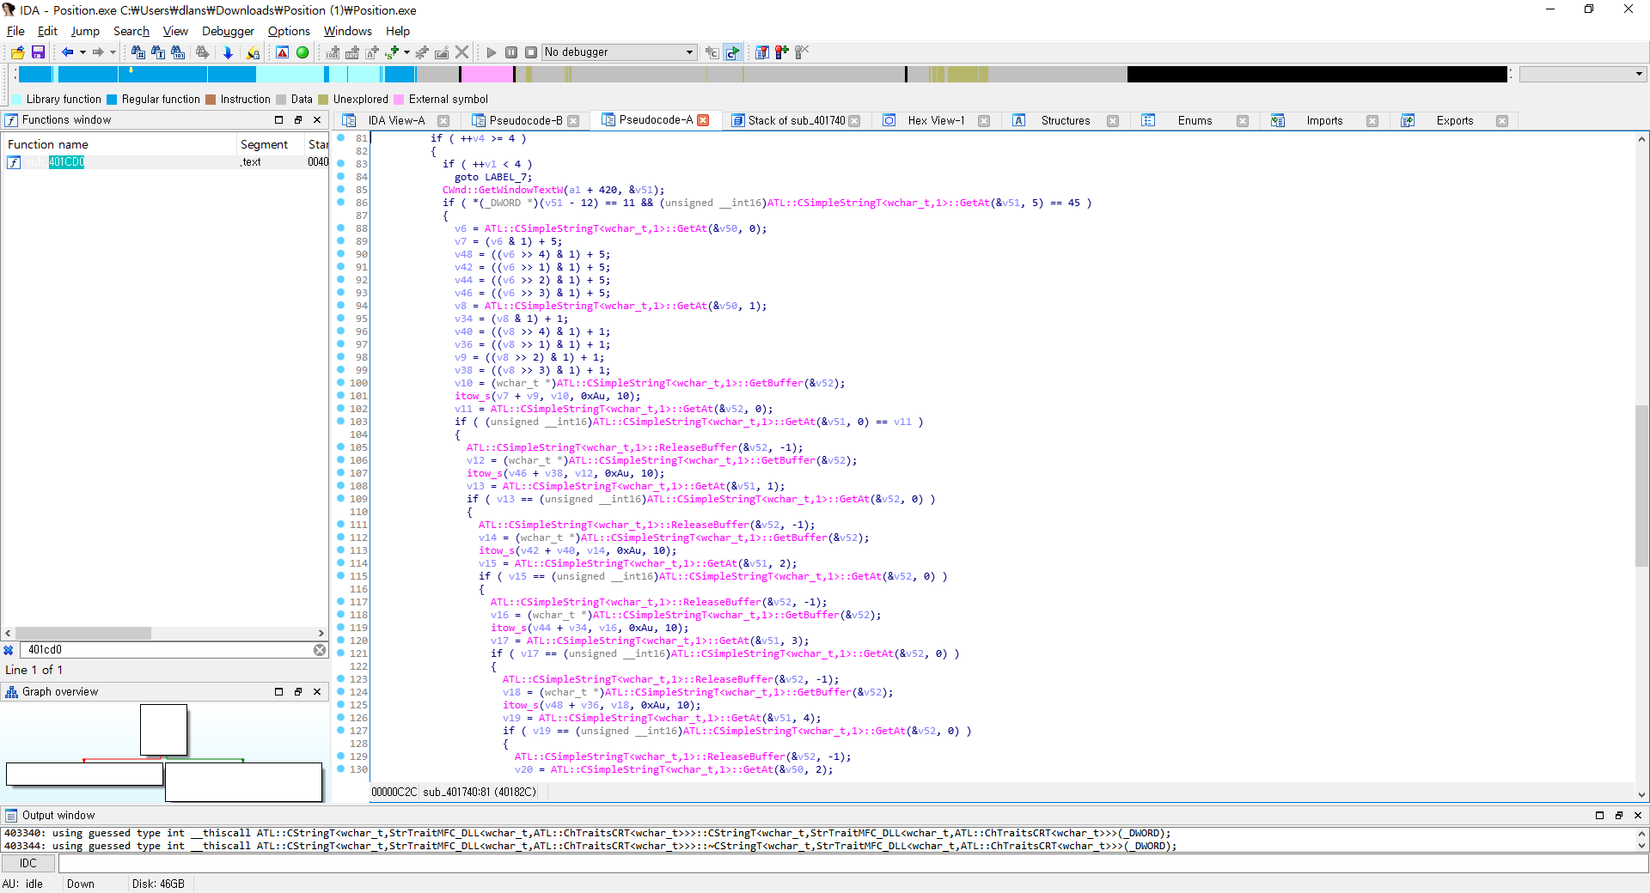
Task: Click the IDC command input field
Action: pos(852,863)
